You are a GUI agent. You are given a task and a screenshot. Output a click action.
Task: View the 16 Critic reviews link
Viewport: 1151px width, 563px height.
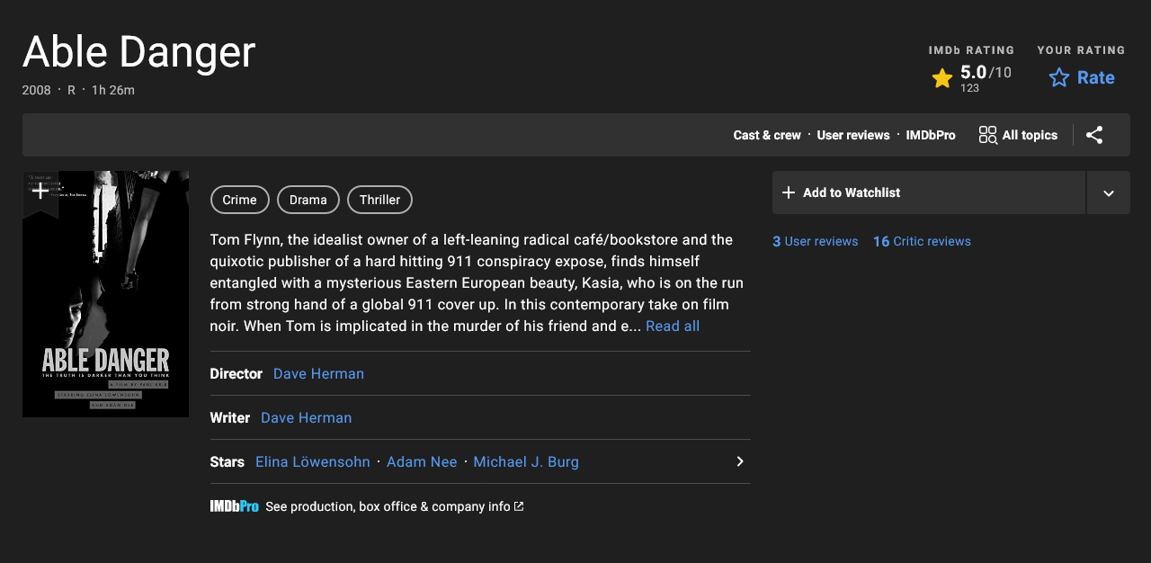pos(922,241)
